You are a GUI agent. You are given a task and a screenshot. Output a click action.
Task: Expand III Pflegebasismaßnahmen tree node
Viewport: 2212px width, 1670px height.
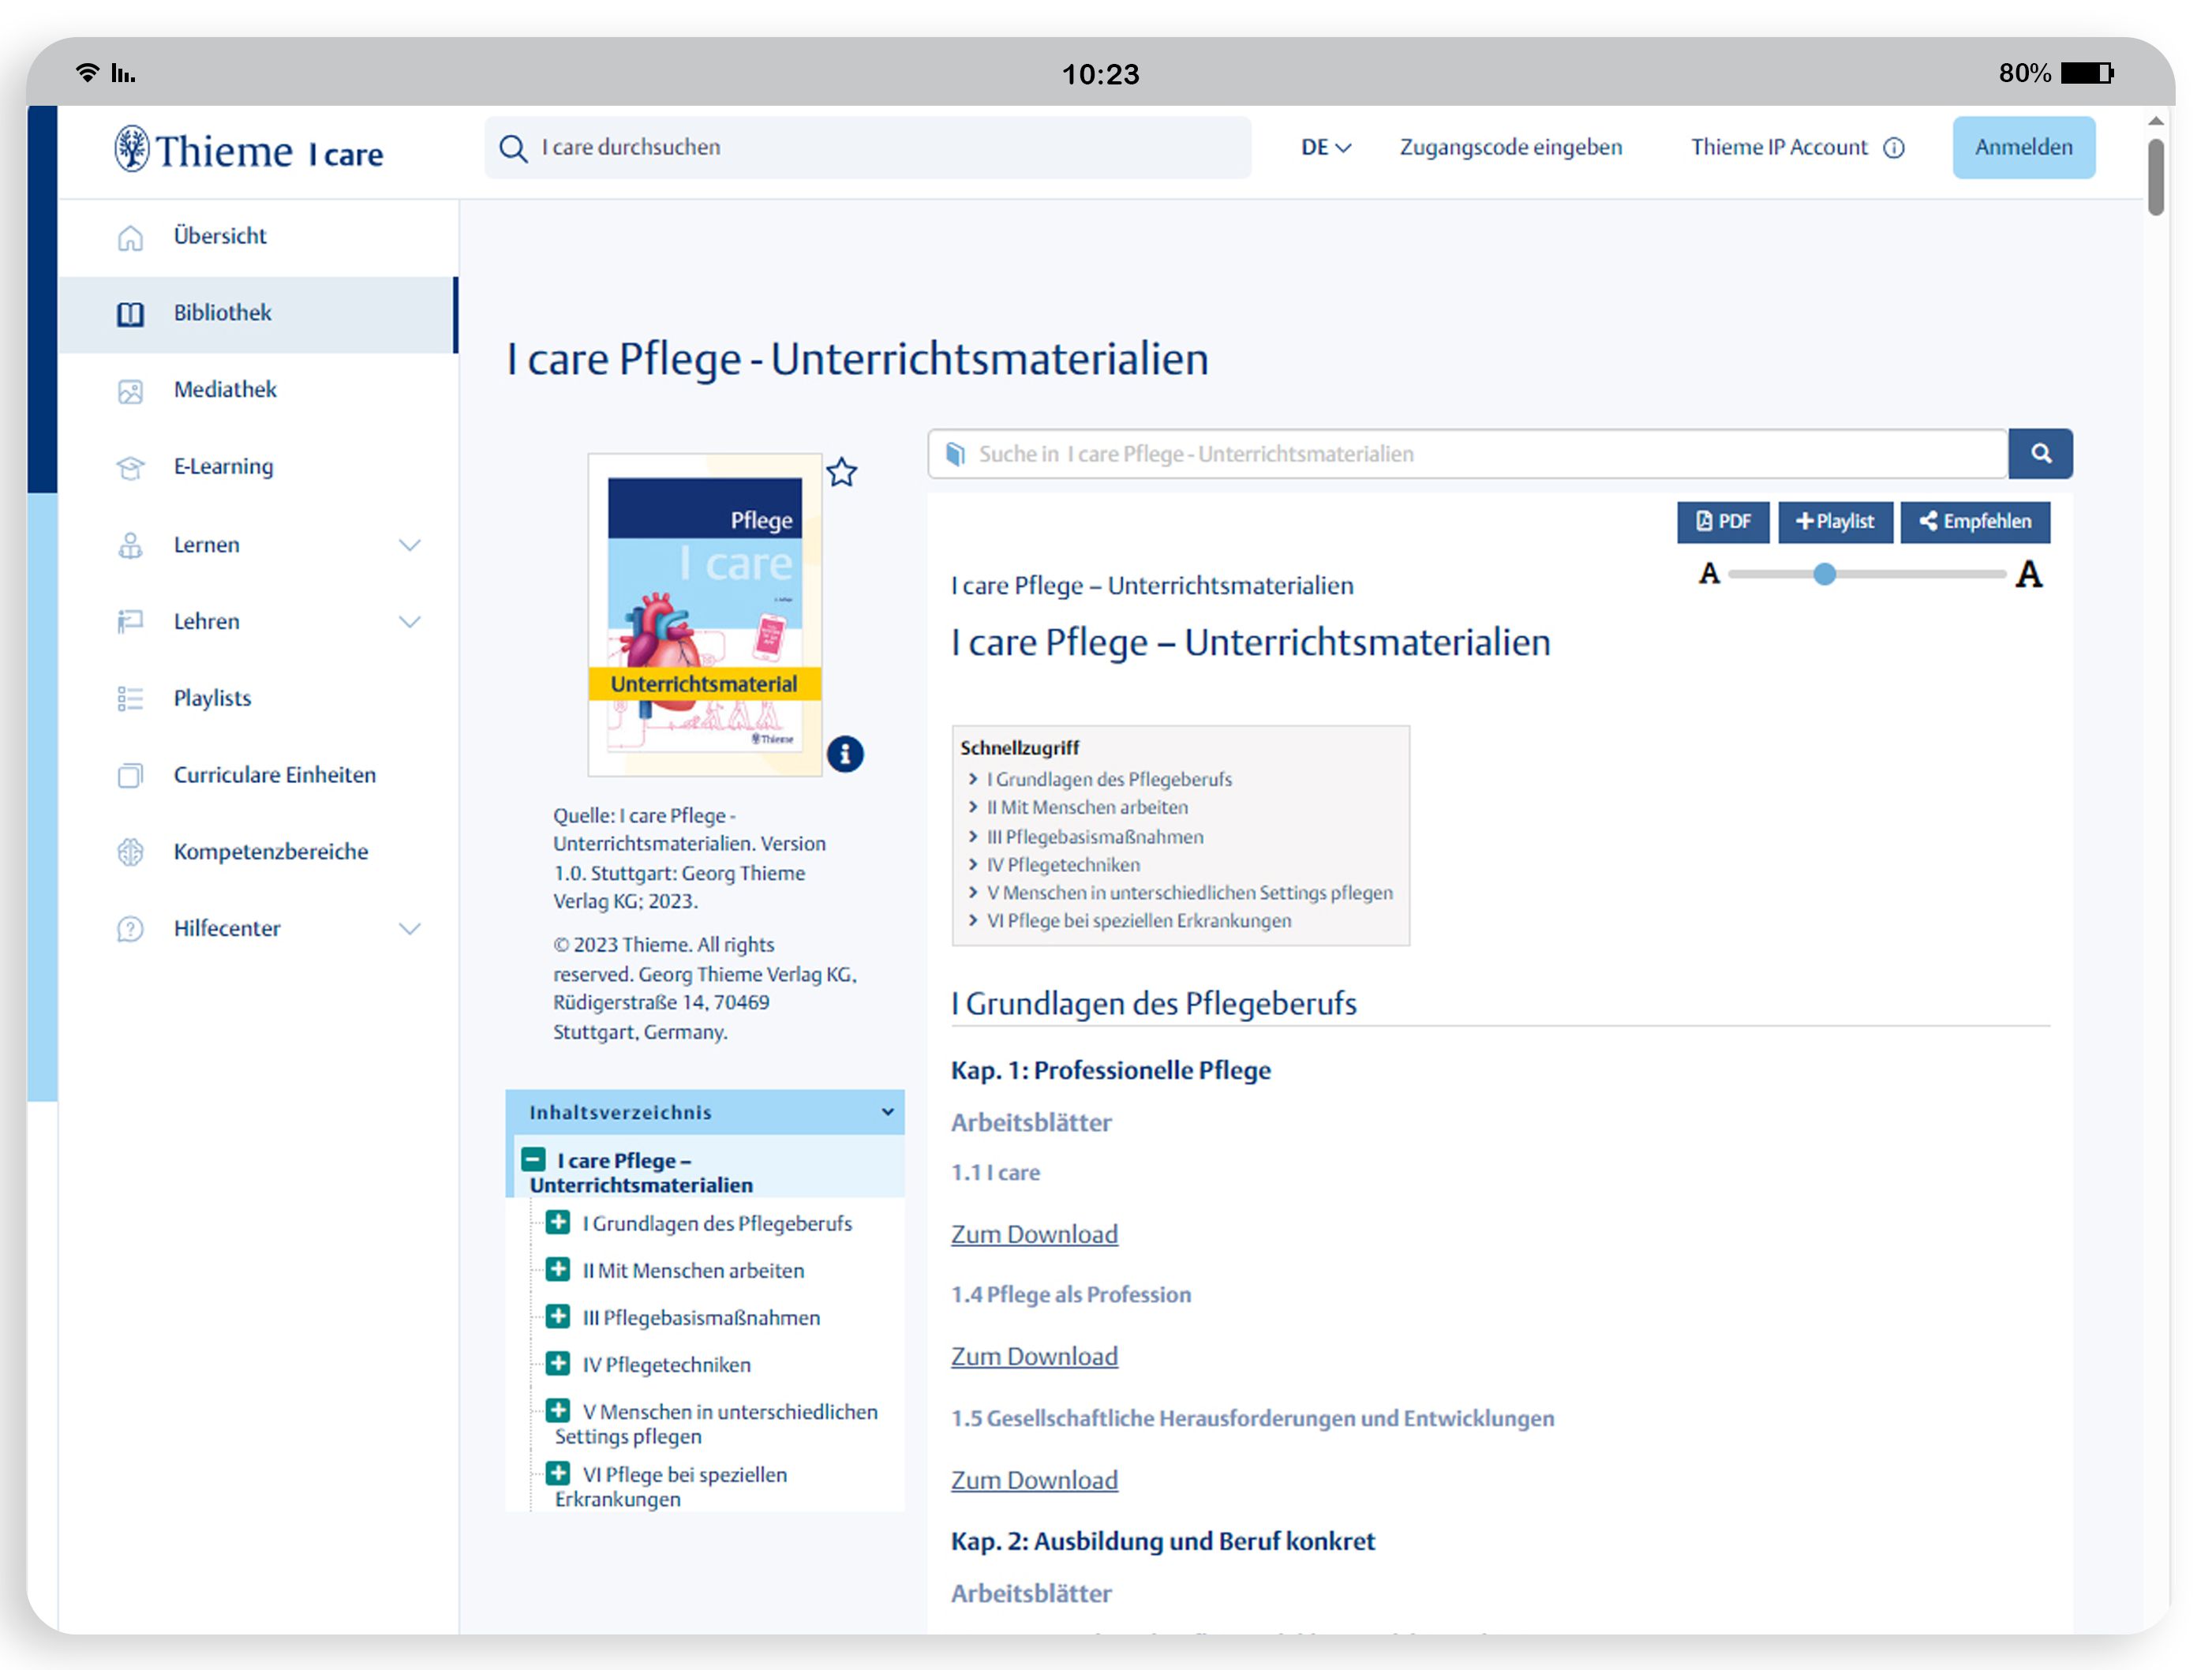point(558,1317)
